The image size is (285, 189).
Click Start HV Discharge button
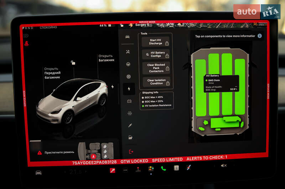click(x=155, y=42)
